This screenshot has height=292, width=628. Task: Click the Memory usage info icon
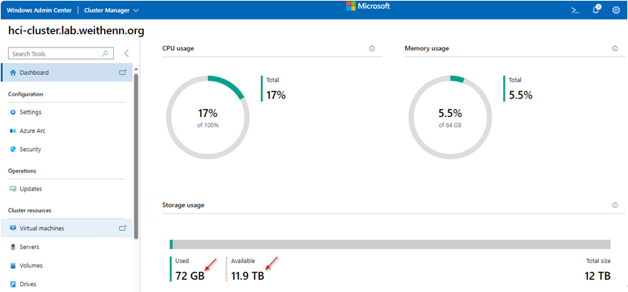(615, 48)
